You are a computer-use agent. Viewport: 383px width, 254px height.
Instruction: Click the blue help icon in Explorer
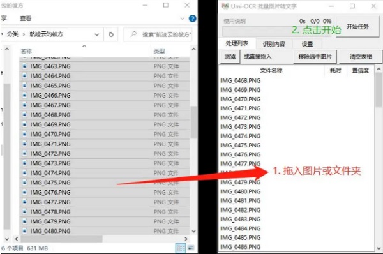click(193, 19)
